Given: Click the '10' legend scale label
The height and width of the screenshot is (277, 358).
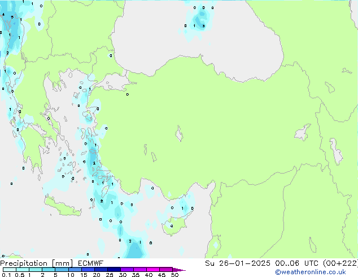Looking at the screenshot, I should click(71, 275).
